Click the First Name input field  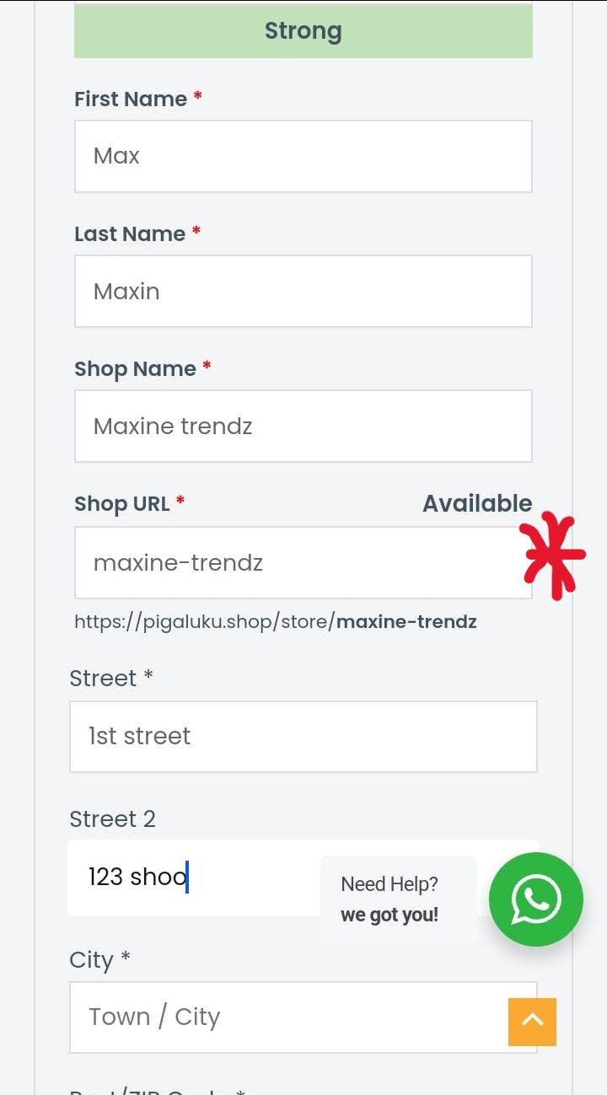pyautogui.click(x=303, y=156)
